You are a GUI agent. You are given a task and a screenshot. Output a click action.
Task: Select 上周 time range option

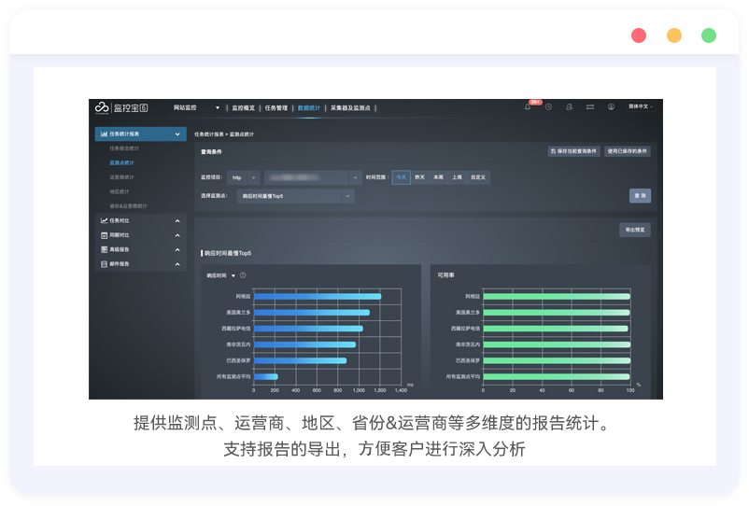[x=457, y=176]
